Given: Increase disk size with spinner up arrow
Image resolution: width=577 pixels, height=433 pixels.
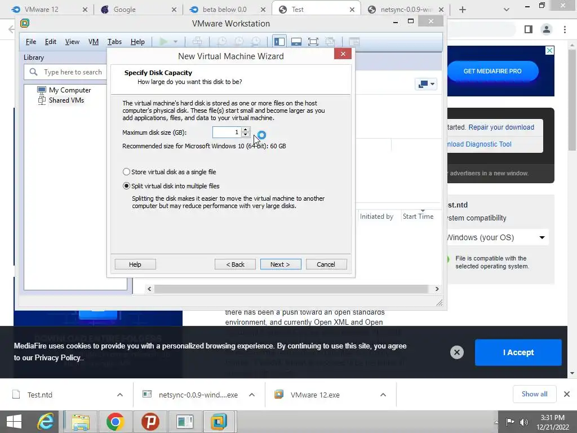Looking at the screenshot, I should coord(246,129).
